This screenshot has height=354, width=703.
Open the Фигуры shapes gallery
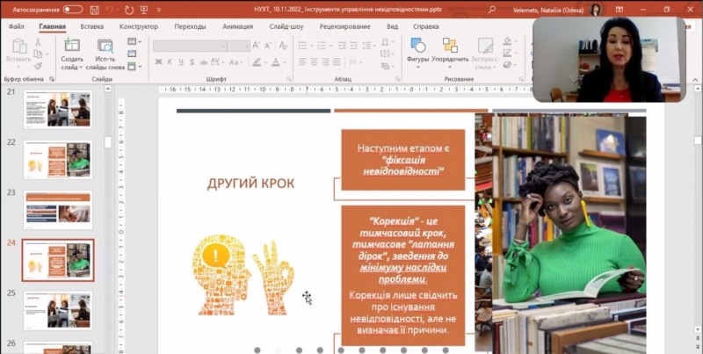coord(418,54)
